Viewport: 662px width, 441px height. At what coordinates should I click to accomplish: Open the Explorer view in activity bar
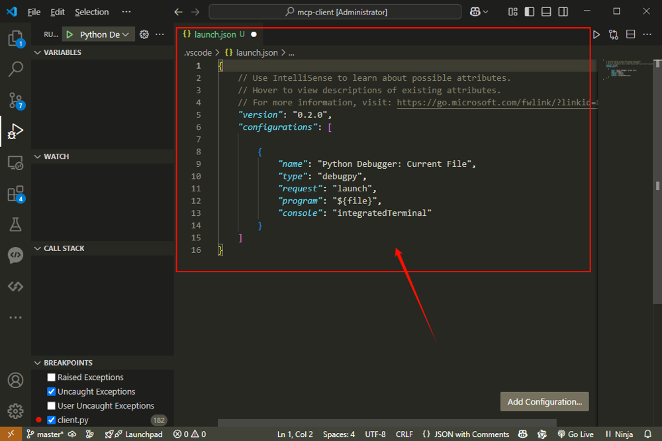point(15,38)
